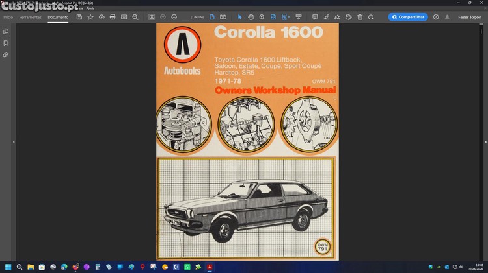Select the Documento tab
The image size is (488, 273).
point(58,17)
